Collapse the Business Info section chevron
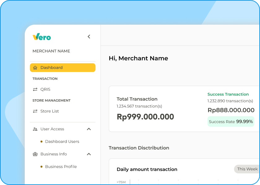Viewport: 260px width, 185px height. pyautogui.click(x=89, y=154)
